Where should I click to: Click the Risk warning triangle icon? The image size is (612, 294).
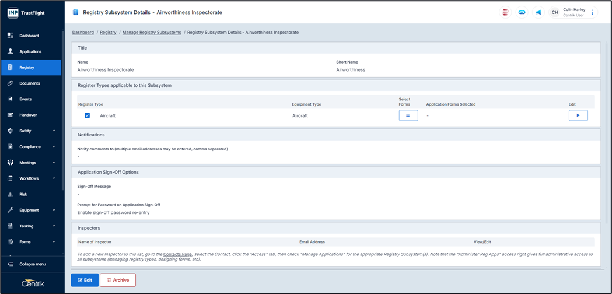tap(11, 194)
